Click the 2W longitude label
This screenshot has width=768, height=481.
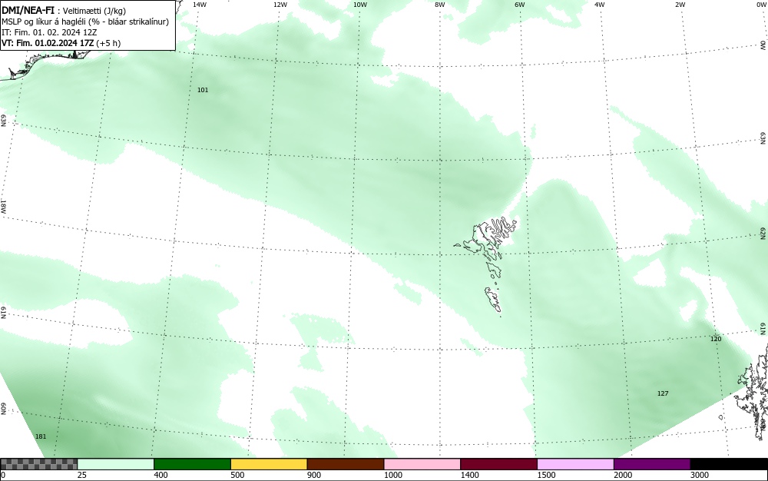(680, 5)
